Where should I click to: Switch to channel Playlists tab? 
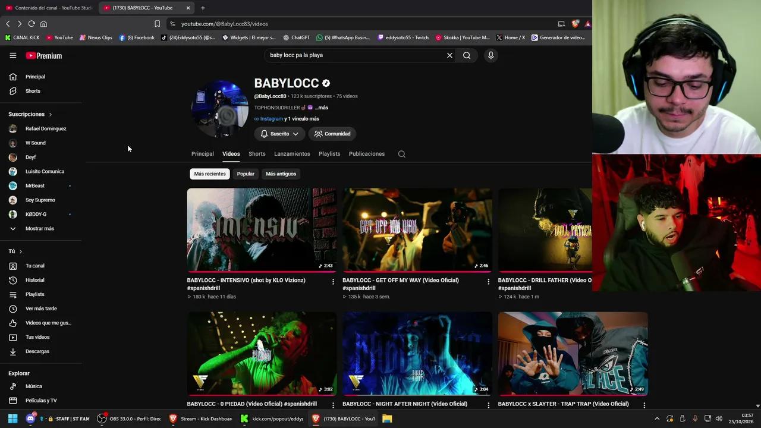tap(329, 154)
